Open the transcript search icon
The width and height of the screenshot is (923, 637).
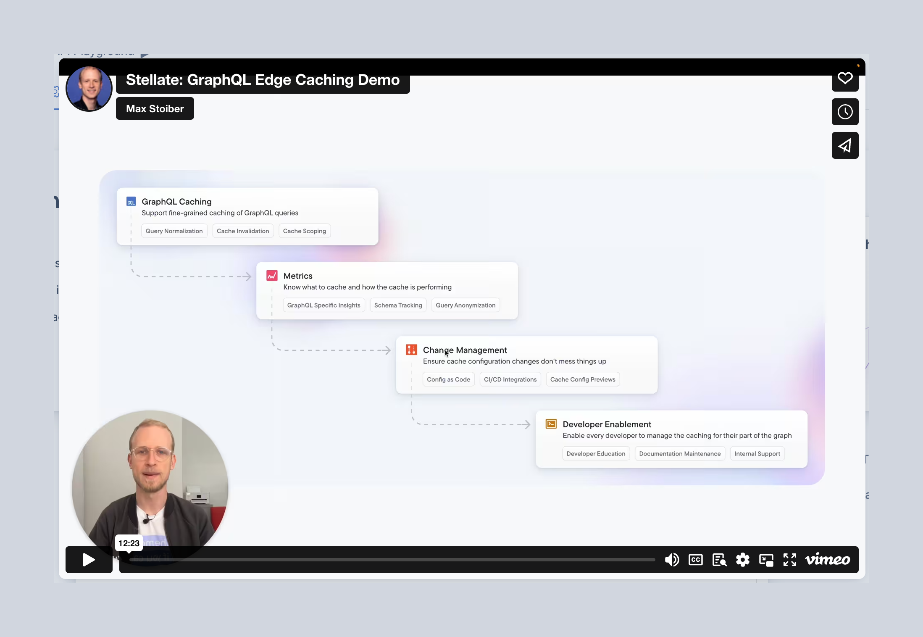pyautogui.click(x=719, y=560)
